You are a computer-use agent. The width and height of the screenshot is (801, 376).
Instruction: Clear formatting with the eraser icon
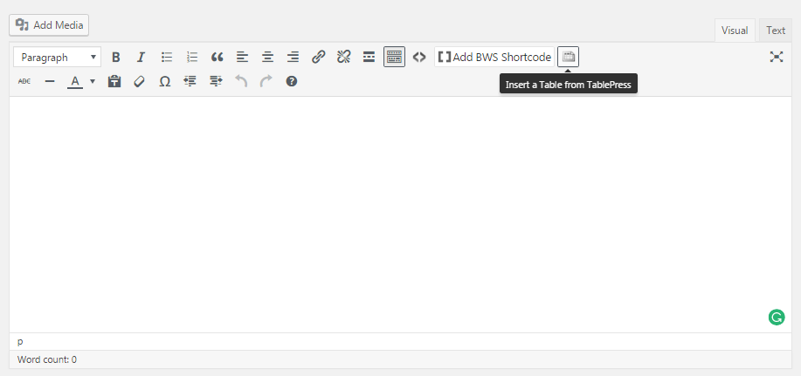pyautogui.click(x=139, y=81)
